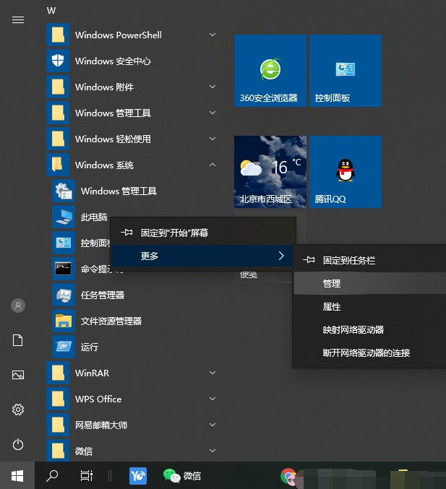The image size is (446, 489).
Task: Open the Documents icon in the Start sidebar
Action: [18, 340]
